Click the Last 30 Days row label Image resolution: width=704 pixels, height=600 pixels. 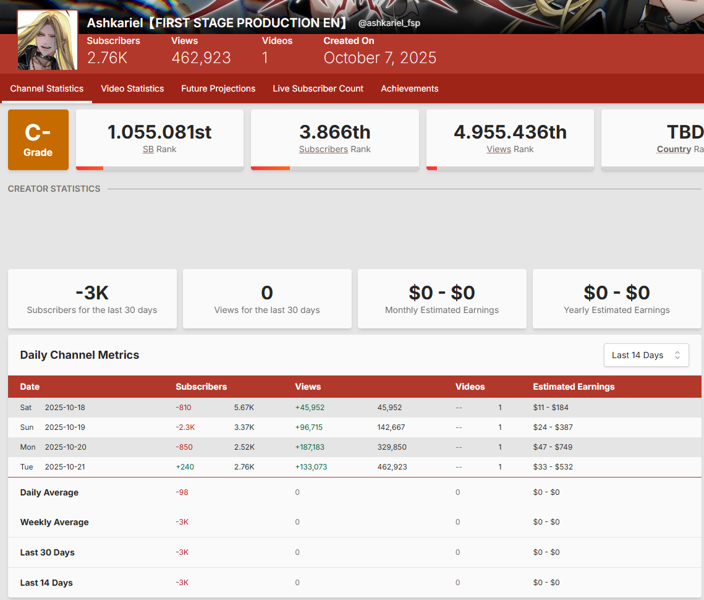click(47, 552)
